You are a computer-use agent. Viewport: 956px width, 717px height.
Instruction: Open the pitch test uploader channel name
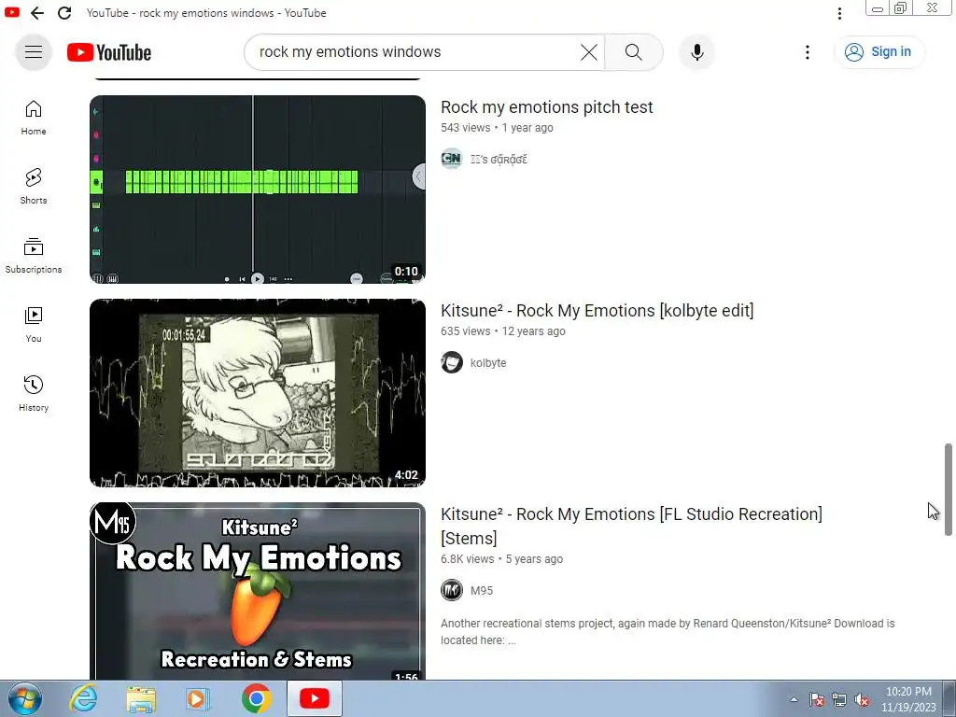coord(499,159)
